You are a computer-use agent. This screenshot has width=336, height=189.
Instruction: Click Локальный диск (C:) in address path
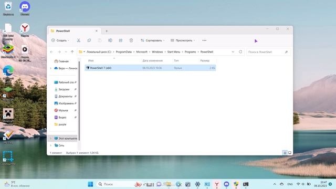pos(99,52)
